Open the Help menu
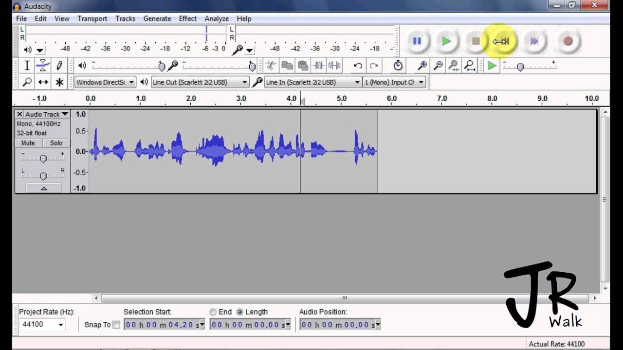 244,18
